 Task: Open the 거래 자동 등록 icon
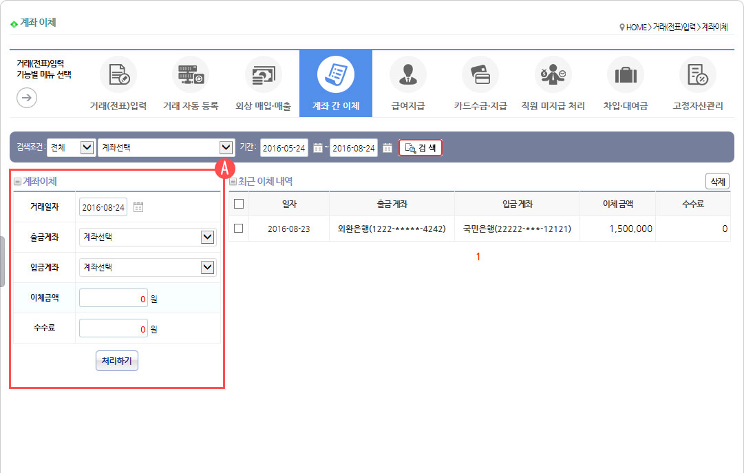[x=191, y=74]
